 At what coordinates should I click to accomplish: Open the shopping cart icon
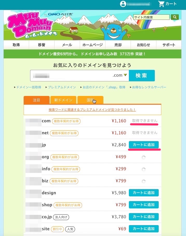point(161,4)
